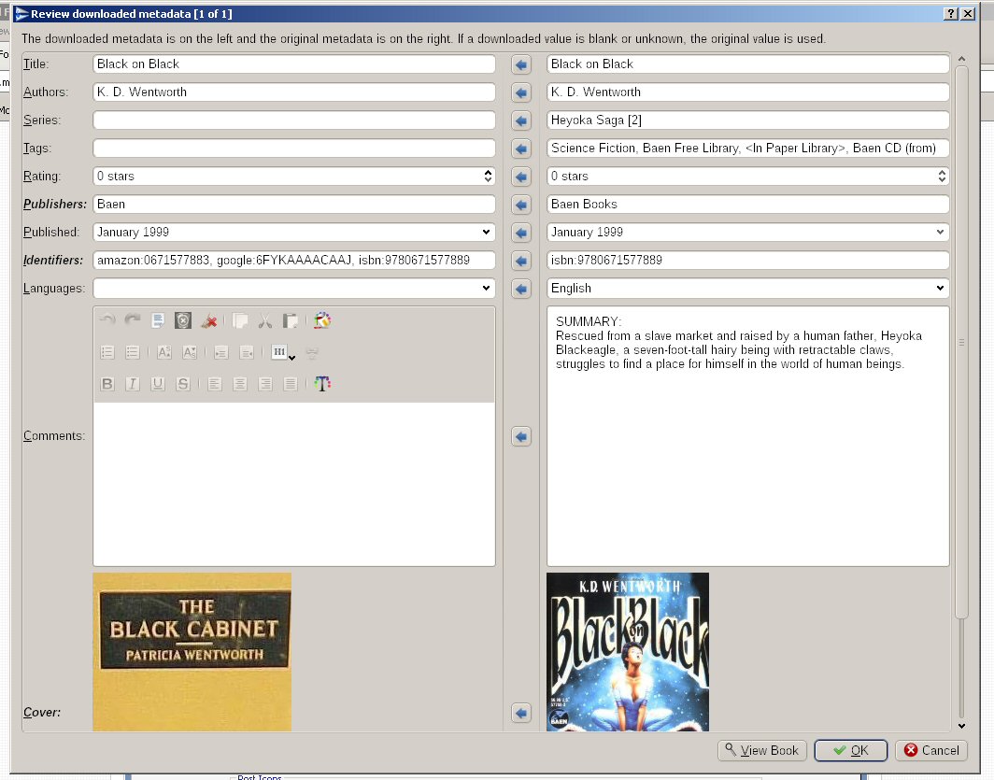The height and width of the screenshot is (780, 994).
Task: Increase indentation of comments text
Action: (x=221, y=352)
